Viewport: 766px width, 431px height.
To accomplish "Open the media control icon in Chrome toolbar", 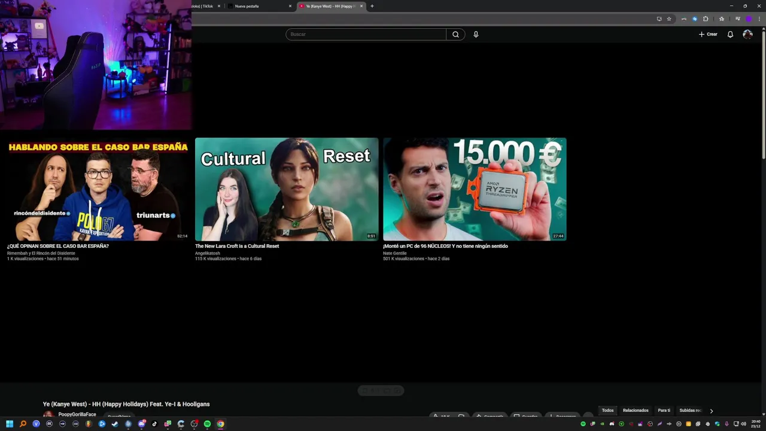I will [738, 19].
